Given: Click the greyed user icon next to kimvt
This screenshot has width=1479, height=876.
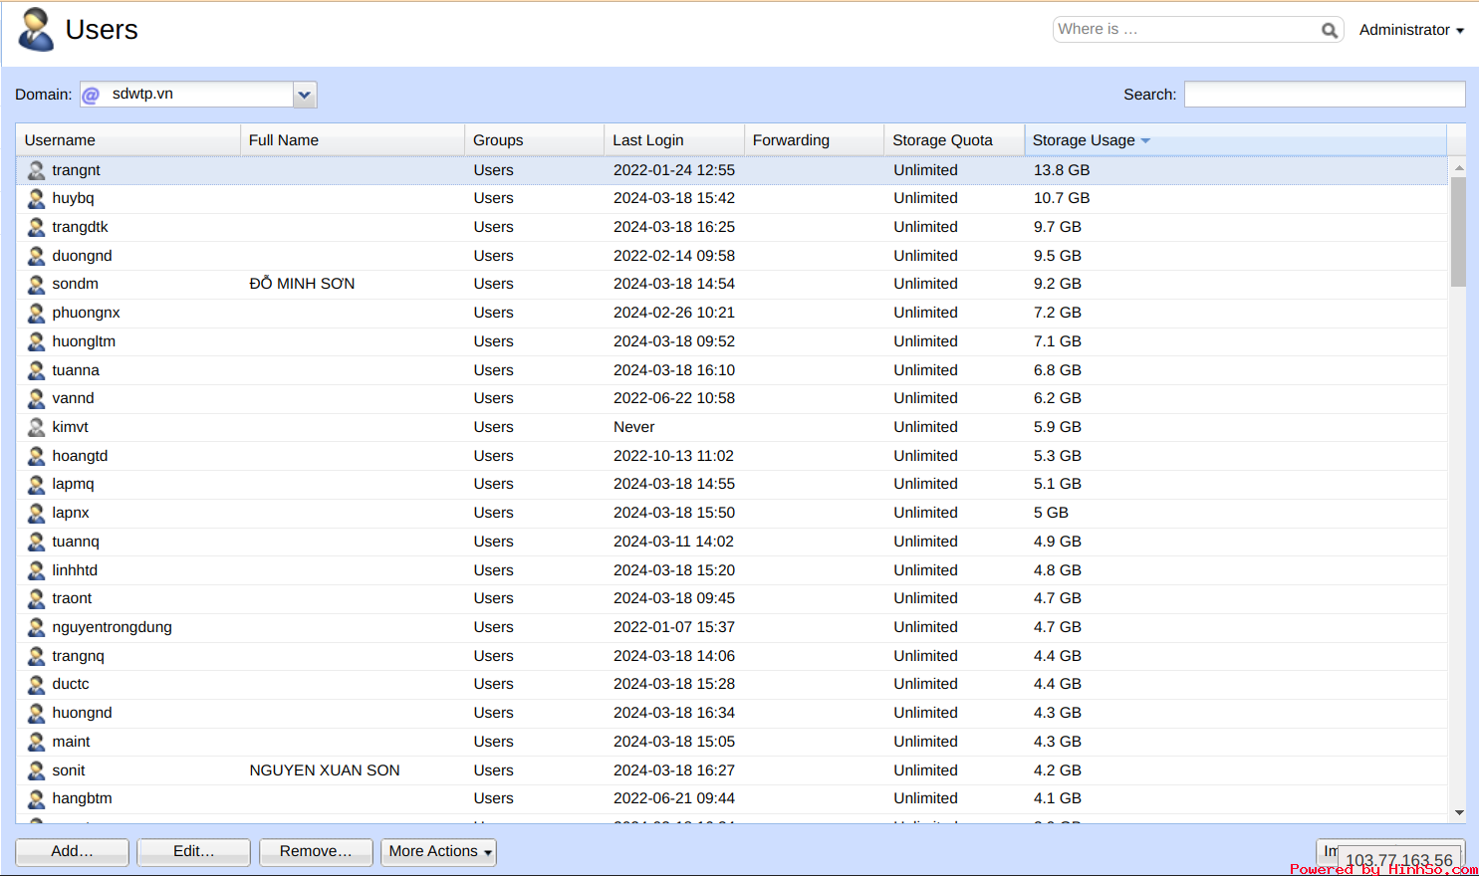Looking at the screenshot, I should coord(36,428).
